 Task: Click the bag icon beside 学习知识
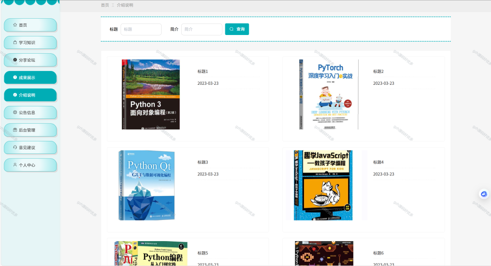[15, 42]
